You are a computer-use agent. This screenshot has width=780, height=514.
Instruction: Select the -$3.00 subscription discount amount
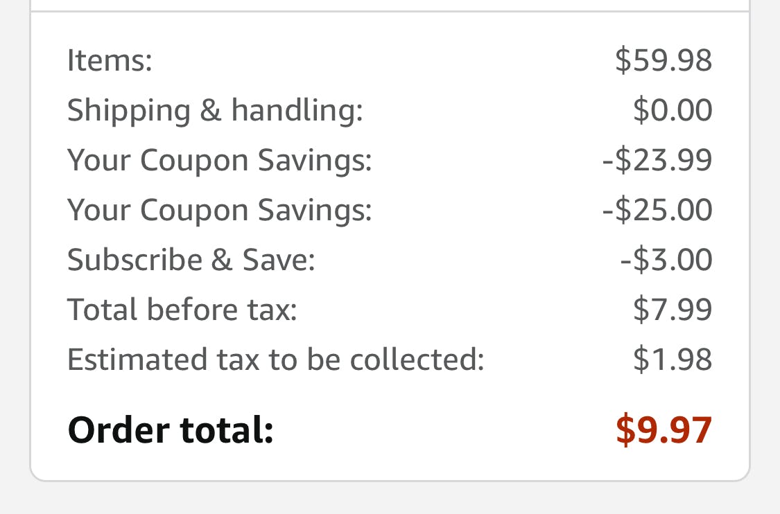pyautogui.click(x=666, y=260)
